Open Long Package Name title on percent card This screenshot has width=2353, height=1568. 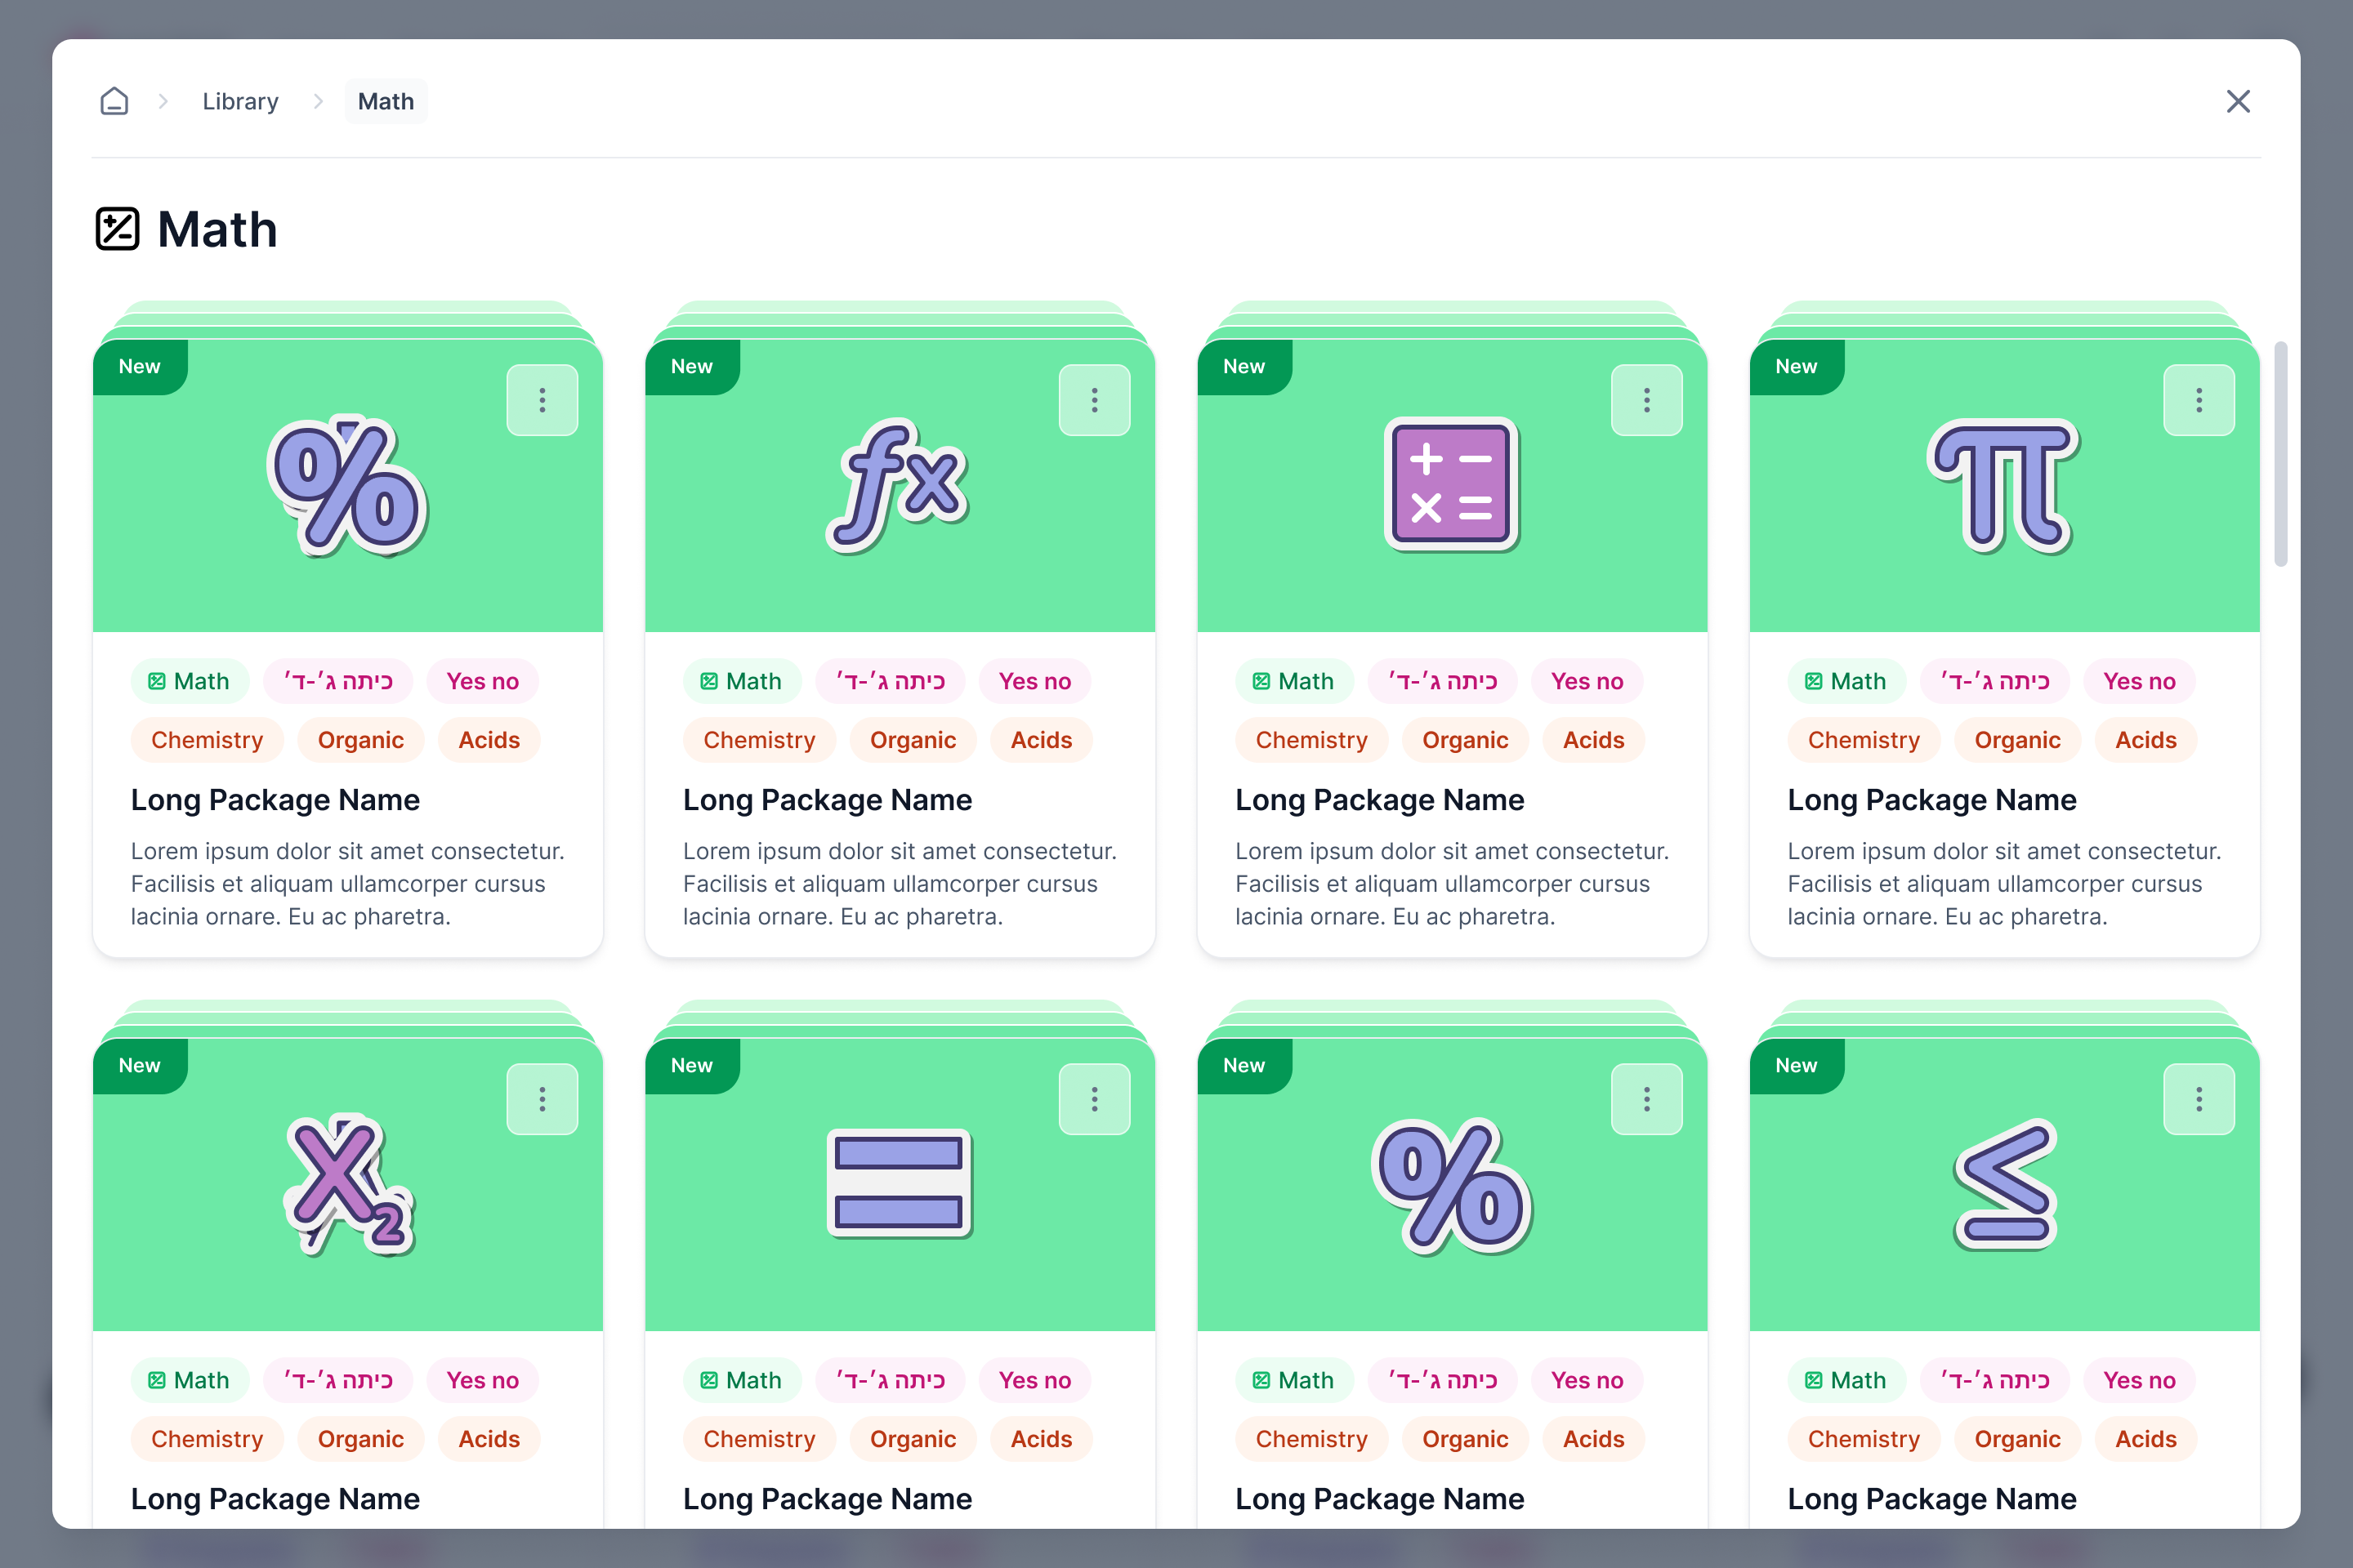(x=275, y=800)
